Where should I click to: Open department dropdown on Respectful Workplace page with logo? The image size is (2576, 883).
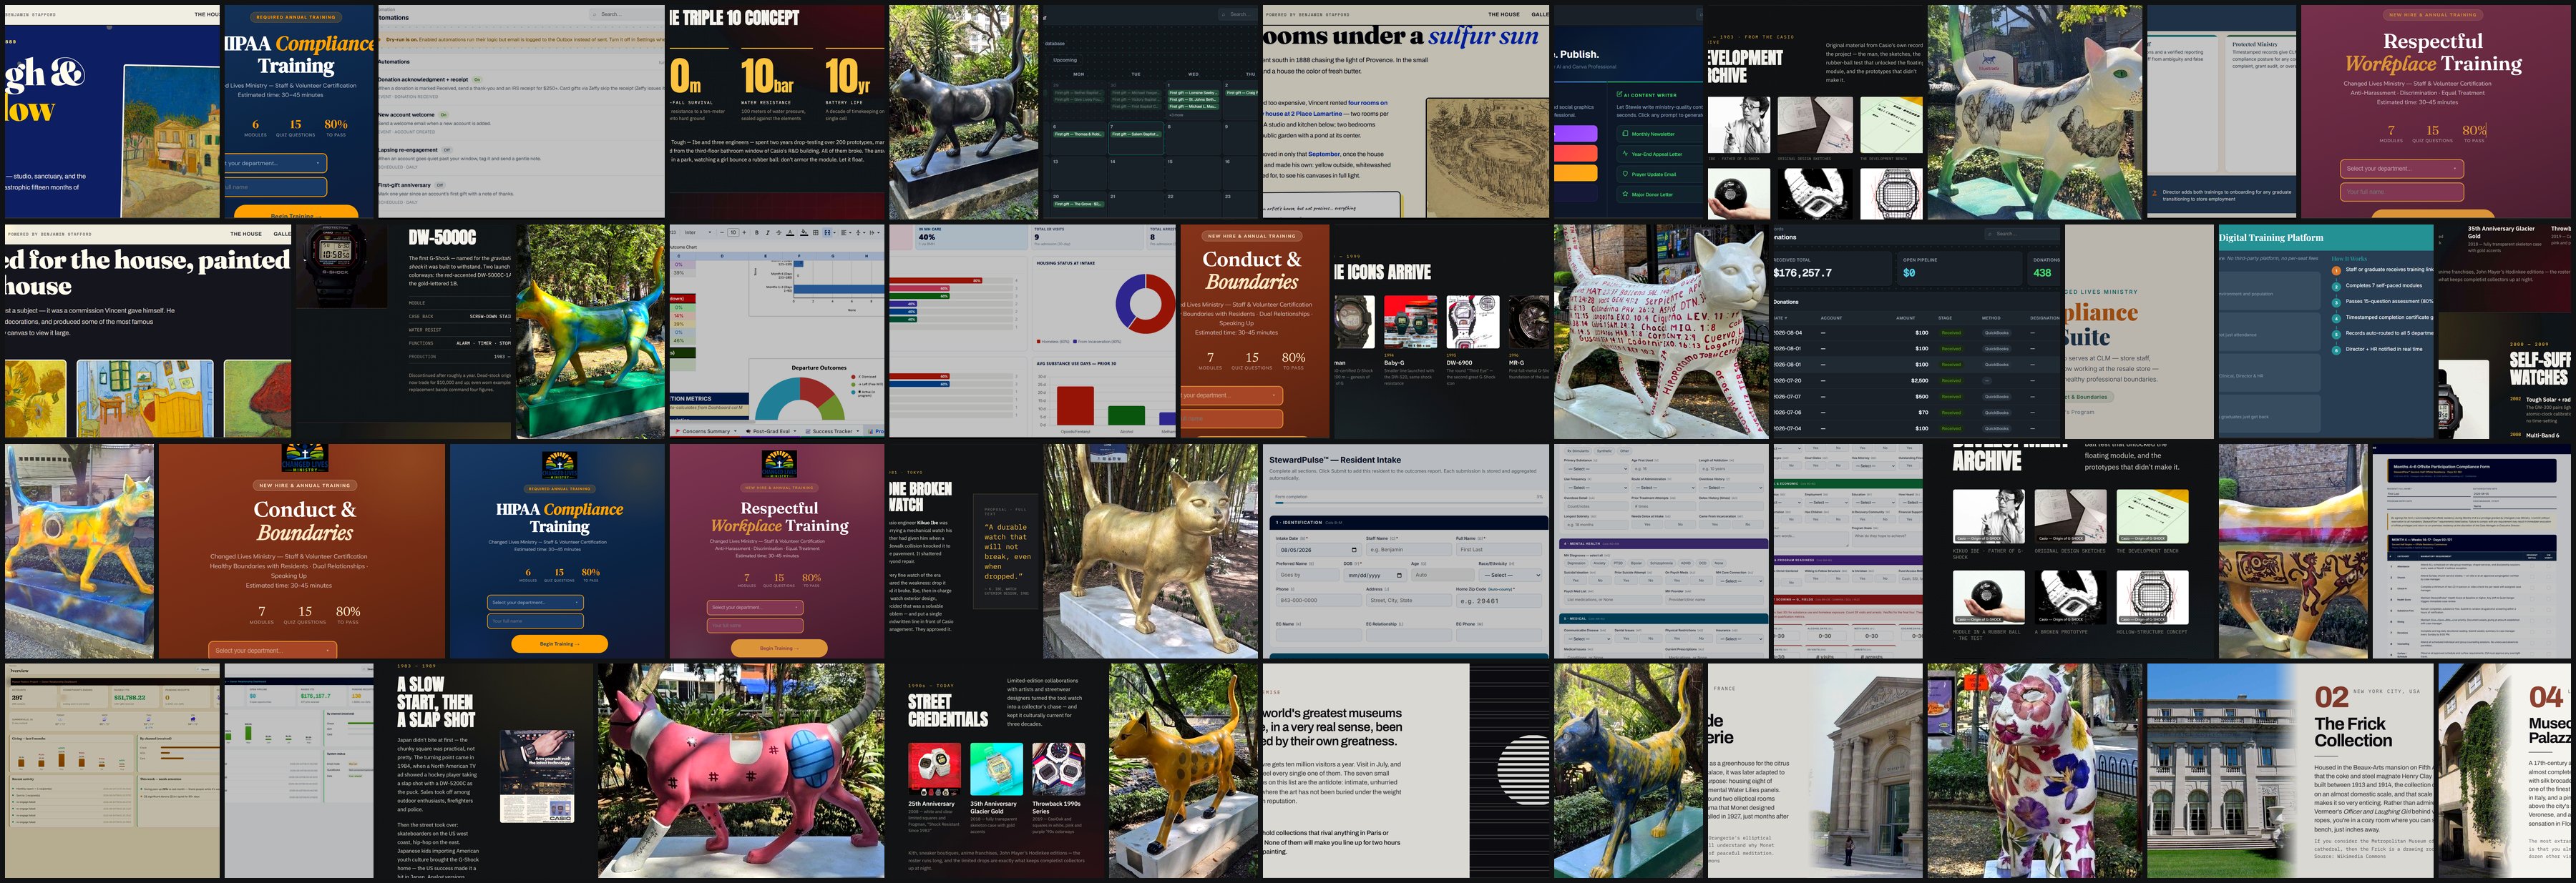coord(756,607)
